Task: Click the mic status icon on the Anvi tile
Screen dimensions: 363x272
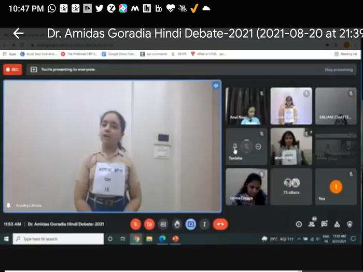Action: coord(262,93)
